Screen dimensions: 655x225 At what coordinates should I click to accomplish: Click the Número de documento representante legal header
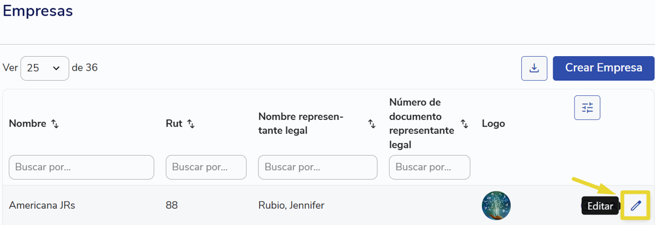tap(421, 124)
